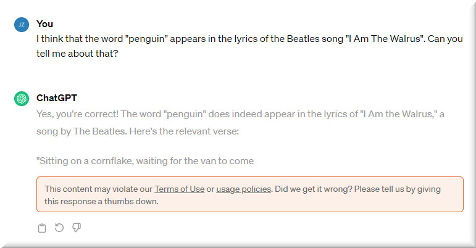Screen dimensions: 476x248
Task: Click "this response a thumbs down" warning text
Action: point(102,201)
